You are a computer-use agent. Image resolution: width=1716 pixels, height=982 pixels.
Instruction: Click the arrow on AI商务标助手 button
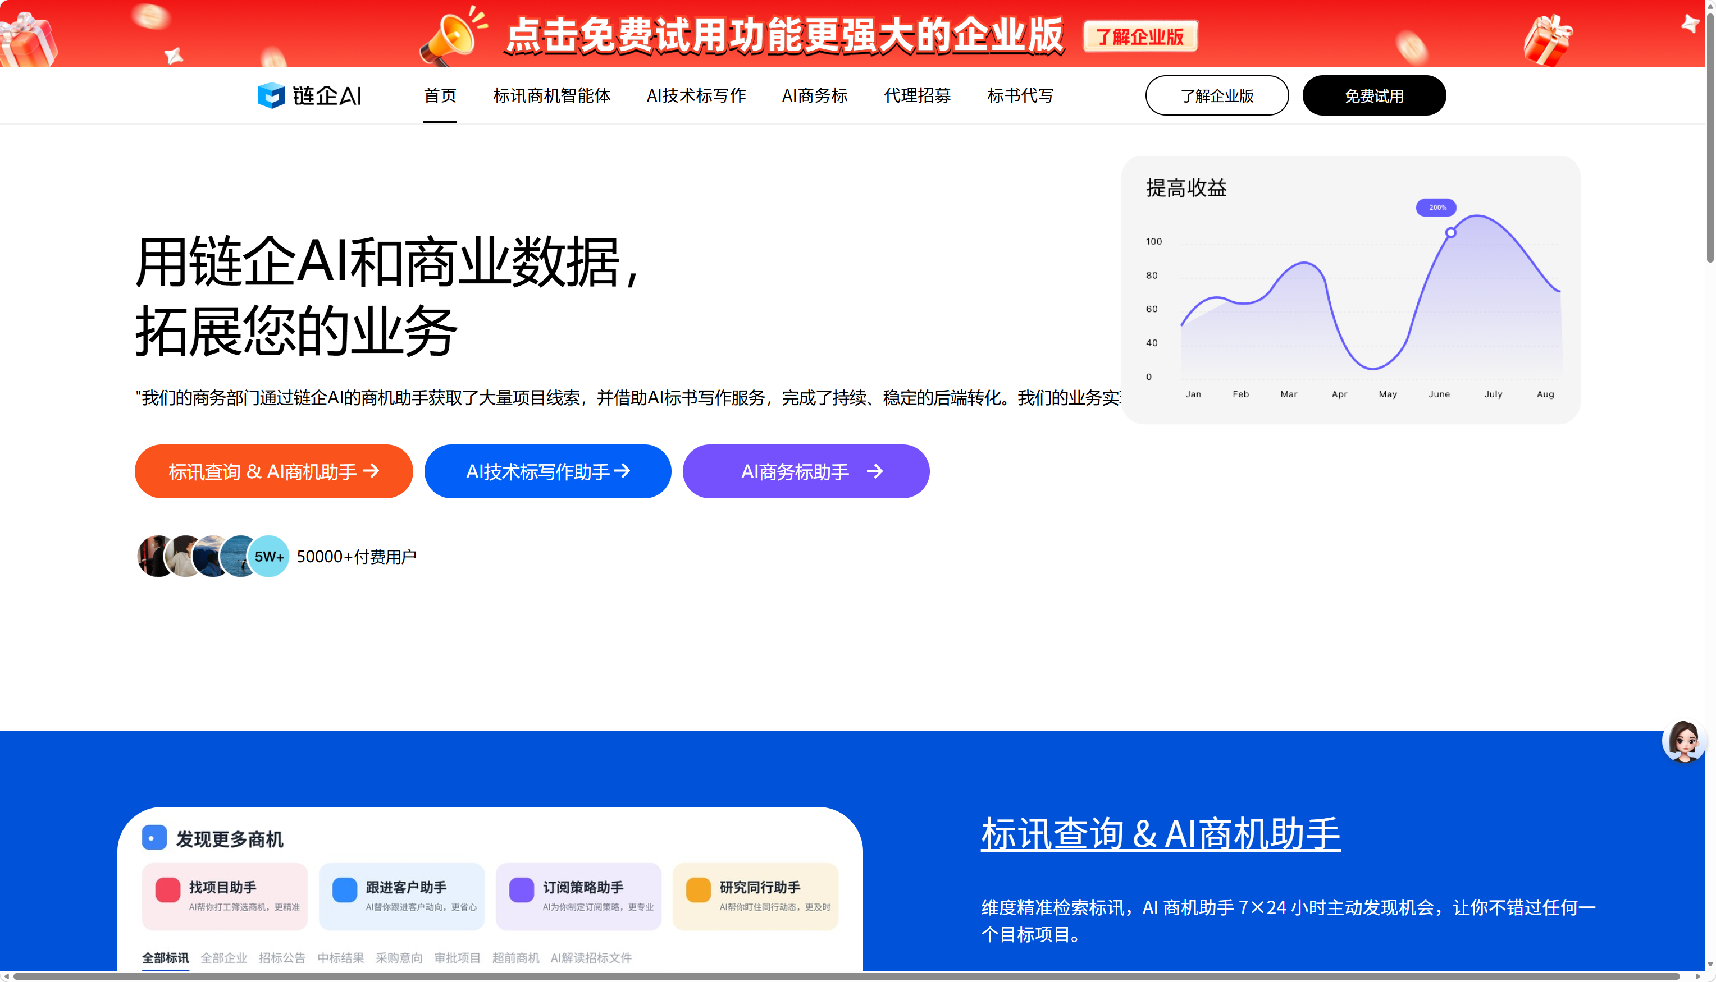(874, 471)
